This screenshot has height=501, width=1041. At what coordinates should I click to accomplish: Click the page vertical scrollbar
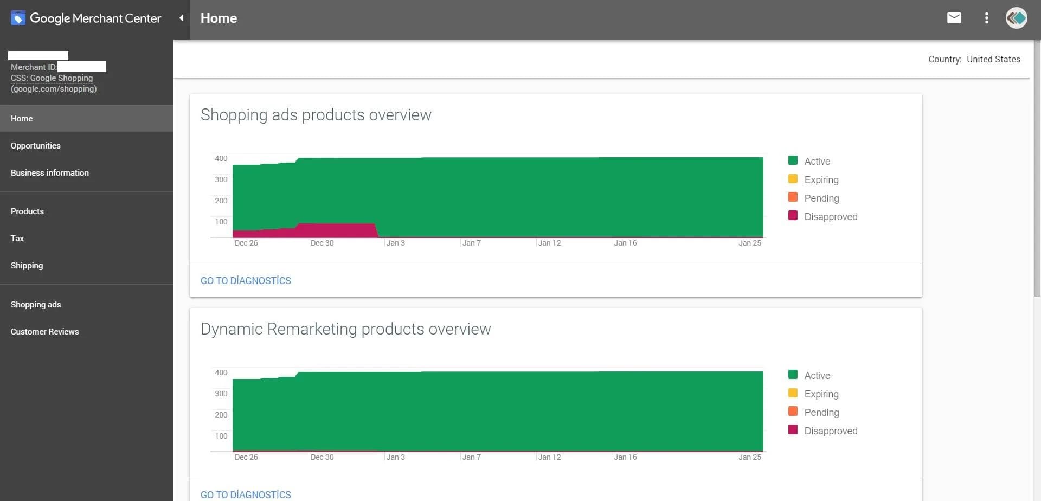(x=1037, y=168)
